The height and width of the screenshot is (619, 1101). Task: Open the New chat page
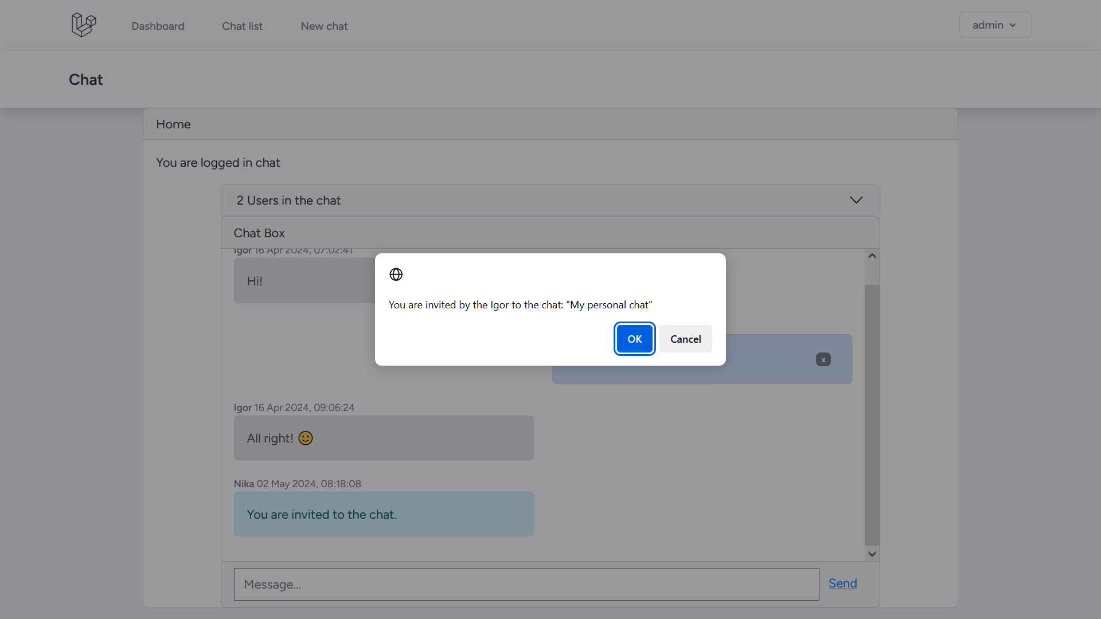pos(324,26)
